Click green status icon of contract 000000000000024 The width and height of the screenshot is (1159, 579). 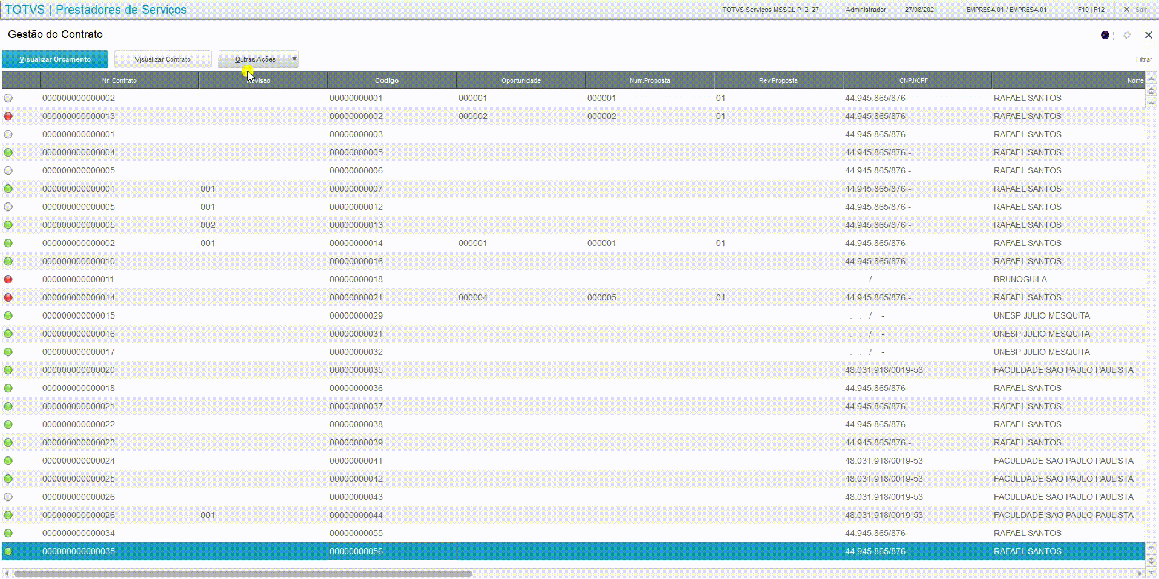coord(8,461)
